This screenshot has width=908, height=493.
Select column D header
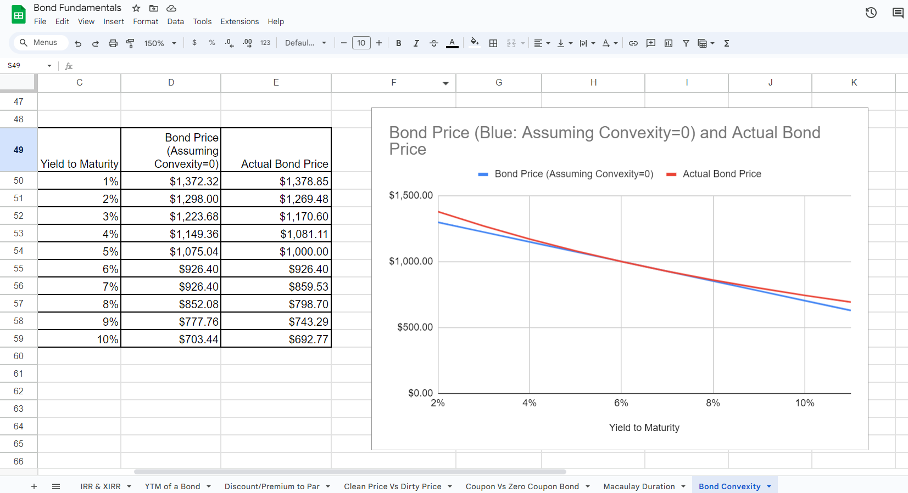pyautogui.click(x=171, y=83)
